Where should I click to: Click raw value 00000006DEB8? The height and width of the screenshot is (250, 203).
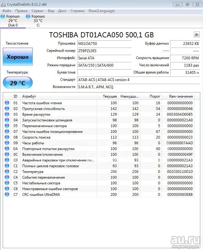(x=180, y=195)
